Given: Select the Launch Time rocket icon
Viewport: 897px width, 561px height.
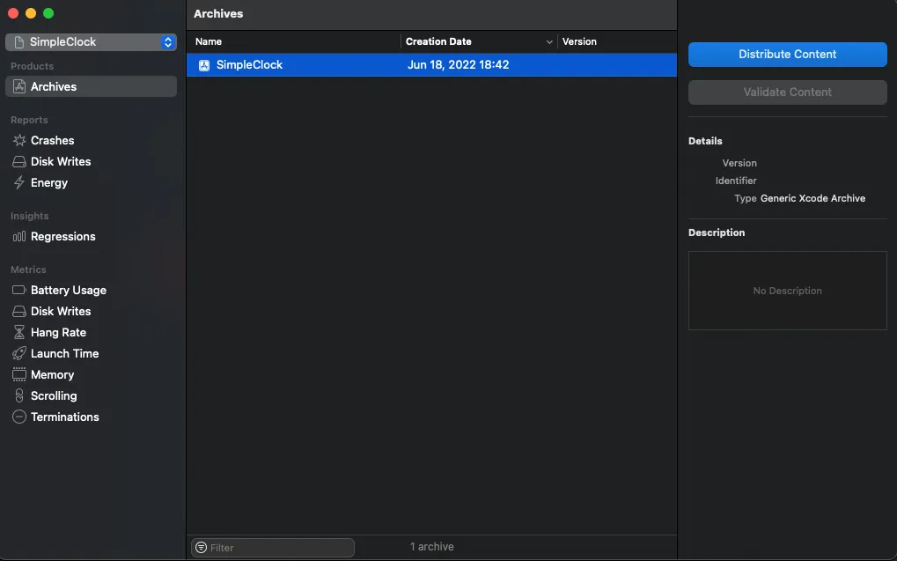Looking at the screenshot, I should 19,354.
